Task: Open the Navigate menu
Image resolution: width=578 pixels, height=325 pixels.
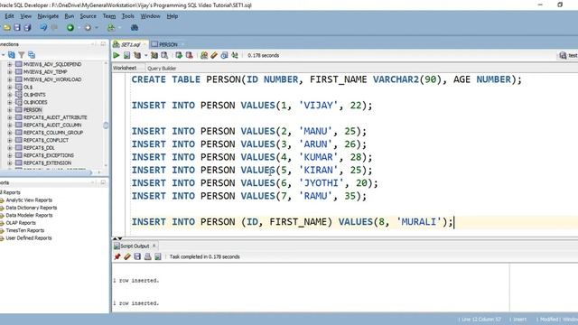Action: (x=48, y=16)
